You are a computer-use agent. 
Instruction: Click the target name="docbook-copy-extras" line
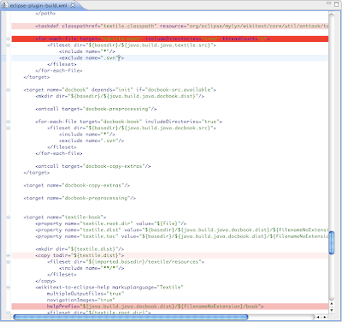tap(77, 185)
